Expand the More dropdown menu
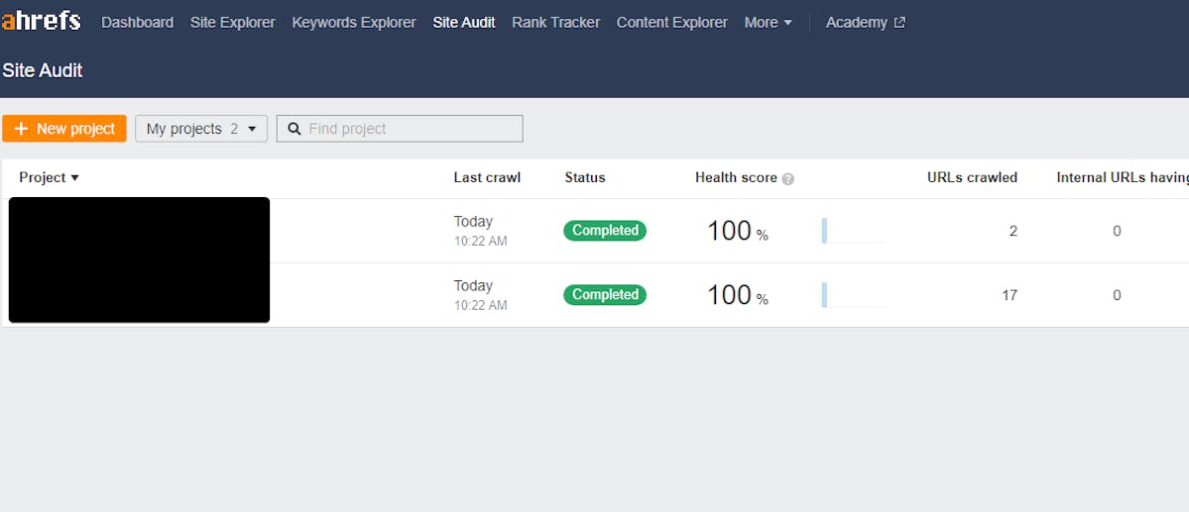Screen dimensions: 1189x512 point(769,23)
